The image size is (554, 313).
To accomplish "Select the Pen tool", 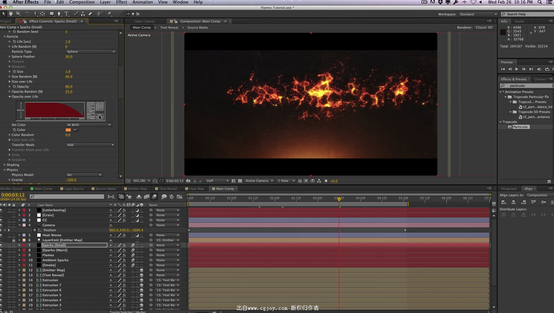I will pos(59,14).
